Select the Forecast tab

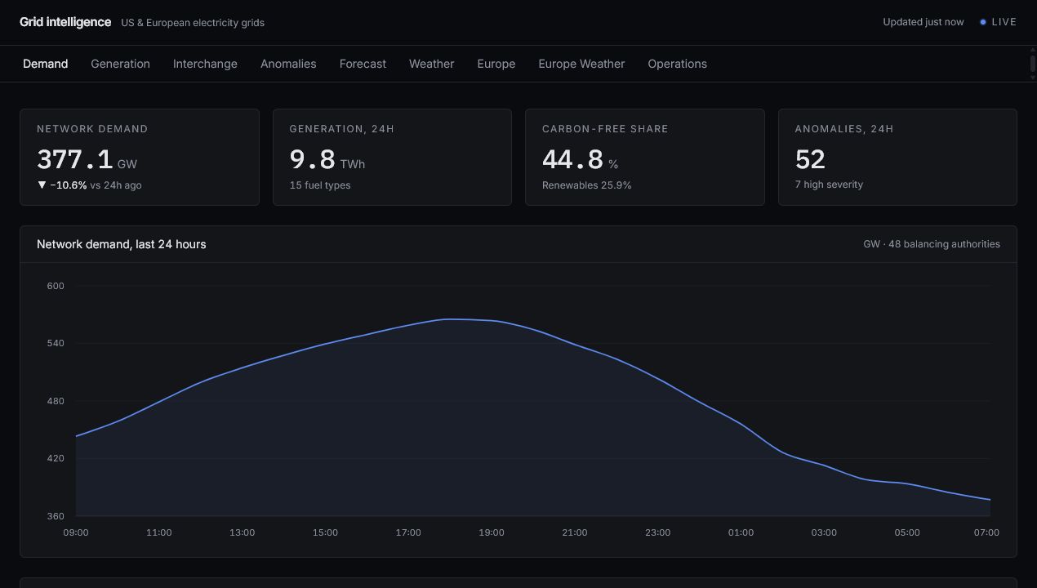363,64
